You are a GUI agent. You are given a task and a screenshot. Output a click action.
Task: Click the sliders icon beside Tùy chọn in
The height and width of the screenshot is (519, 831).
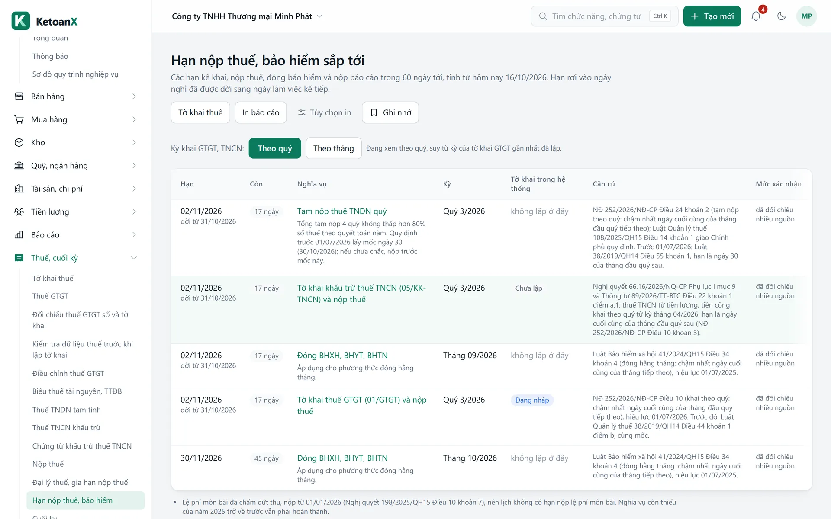tap(302, 112)
